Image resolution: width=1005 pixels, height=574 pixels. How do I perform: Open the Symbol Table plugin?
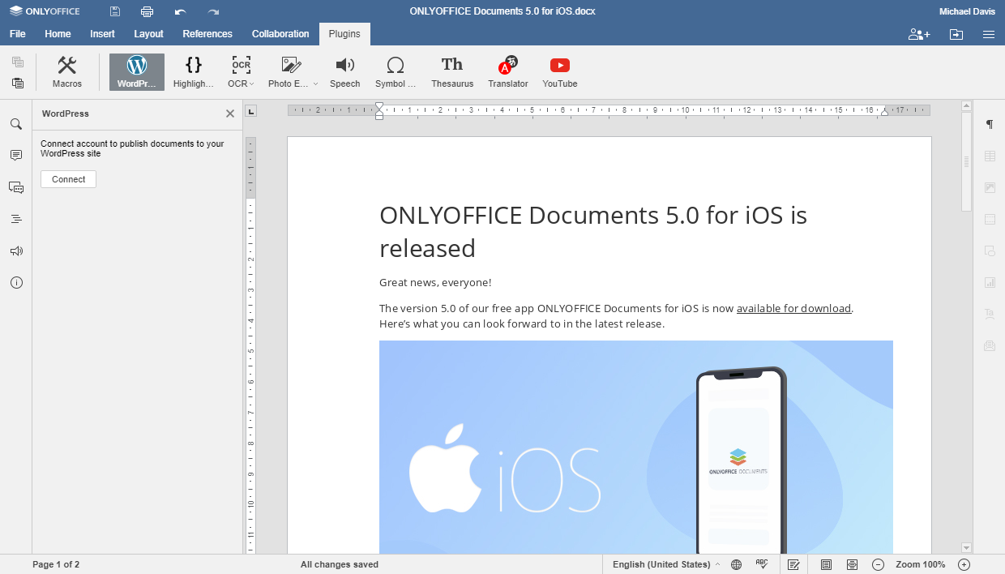(396, 72)
